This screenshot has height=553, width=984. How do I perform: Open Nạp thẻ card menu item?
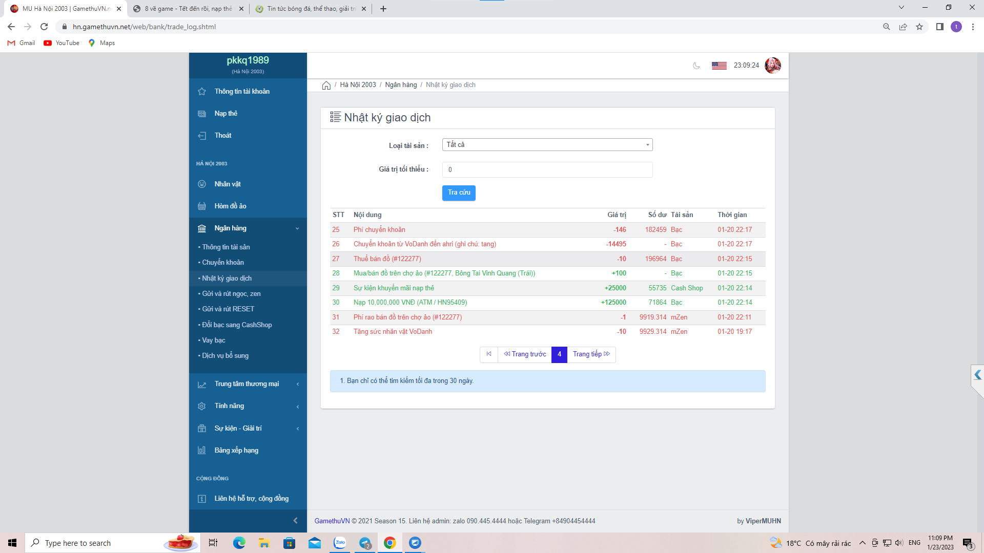tap(225, 114)
